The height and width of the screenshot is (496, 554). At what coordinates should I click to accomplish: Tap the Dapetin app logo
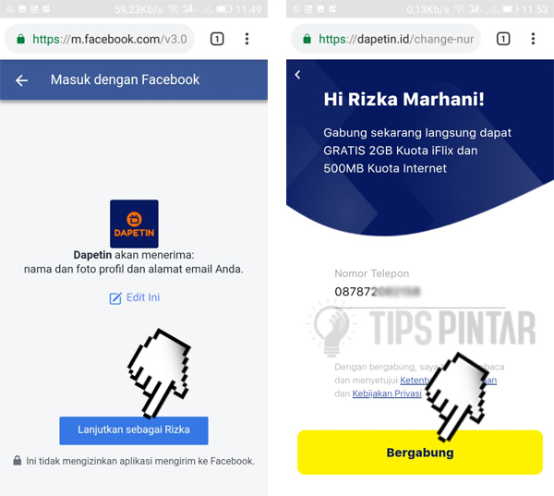pos(134,224)
